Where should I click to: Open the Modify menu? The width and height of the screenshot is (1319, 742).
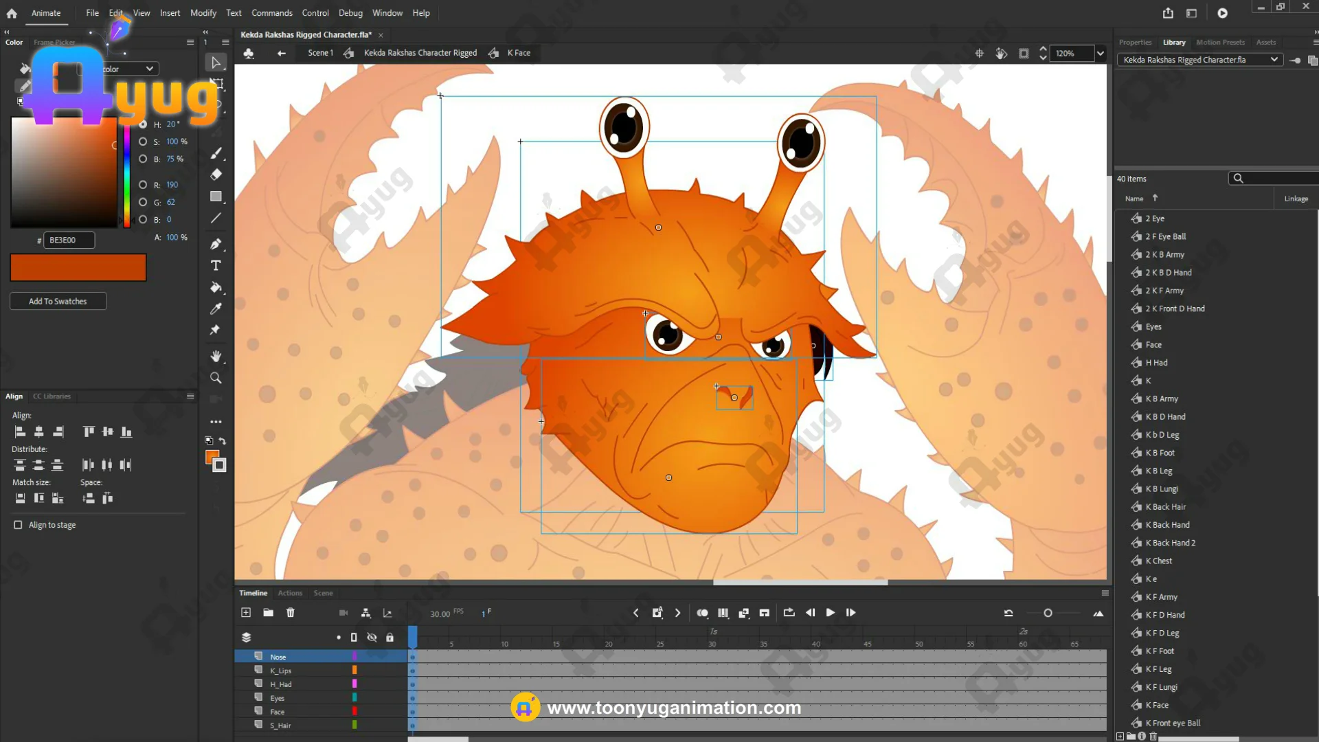203,13
